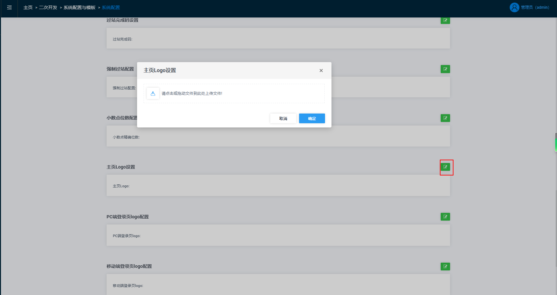This screenshot has width=557, height=295.
Task: Open 系统配置与模板 breadcrumb link
Action: coord(79,7)
